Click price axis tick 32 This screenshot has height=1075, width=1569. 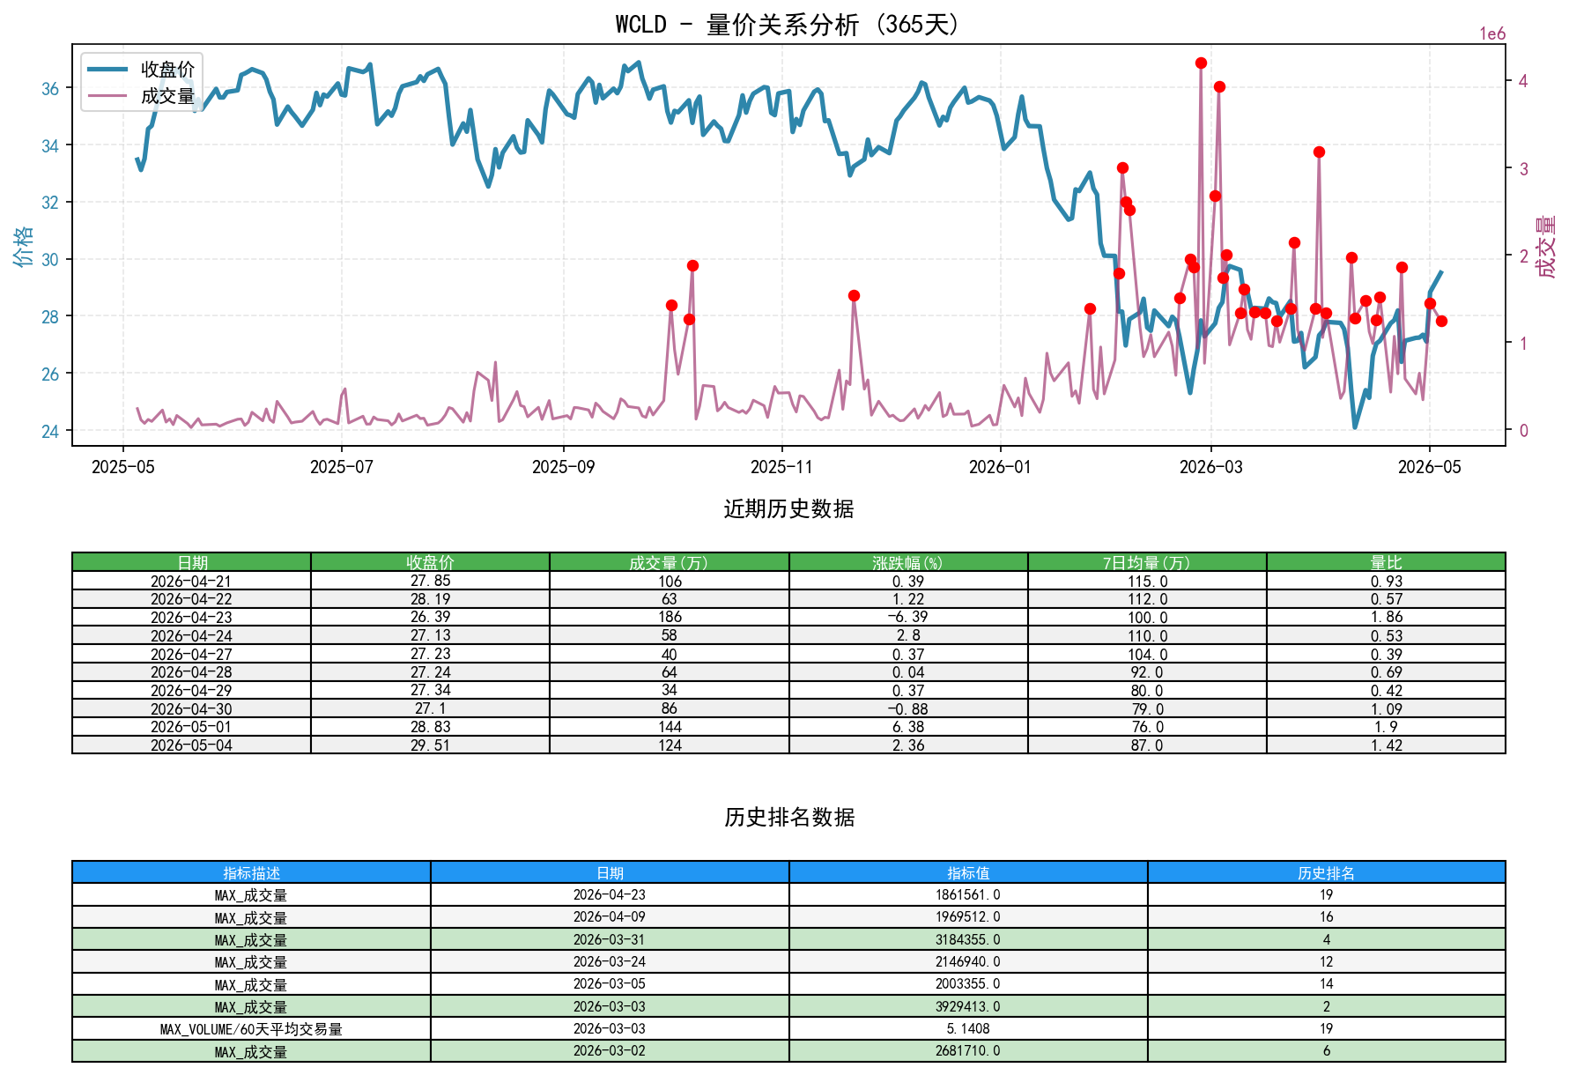(50, 203)
